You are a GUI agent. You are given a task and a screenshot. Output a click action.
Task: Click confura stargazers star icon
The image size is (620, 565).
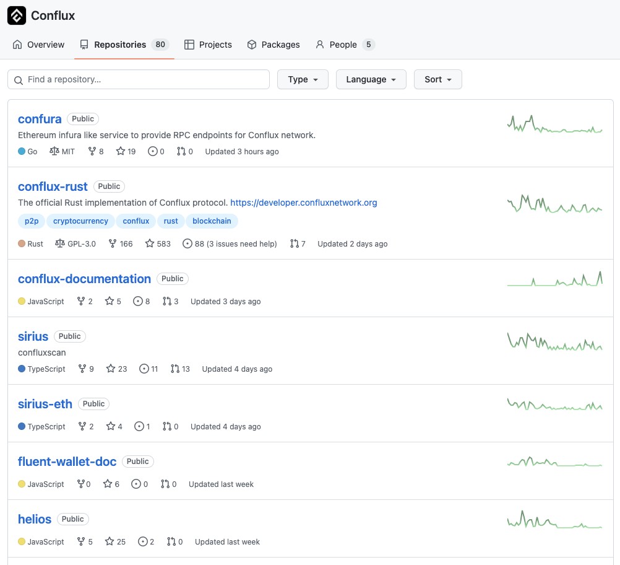coord(121,151)
